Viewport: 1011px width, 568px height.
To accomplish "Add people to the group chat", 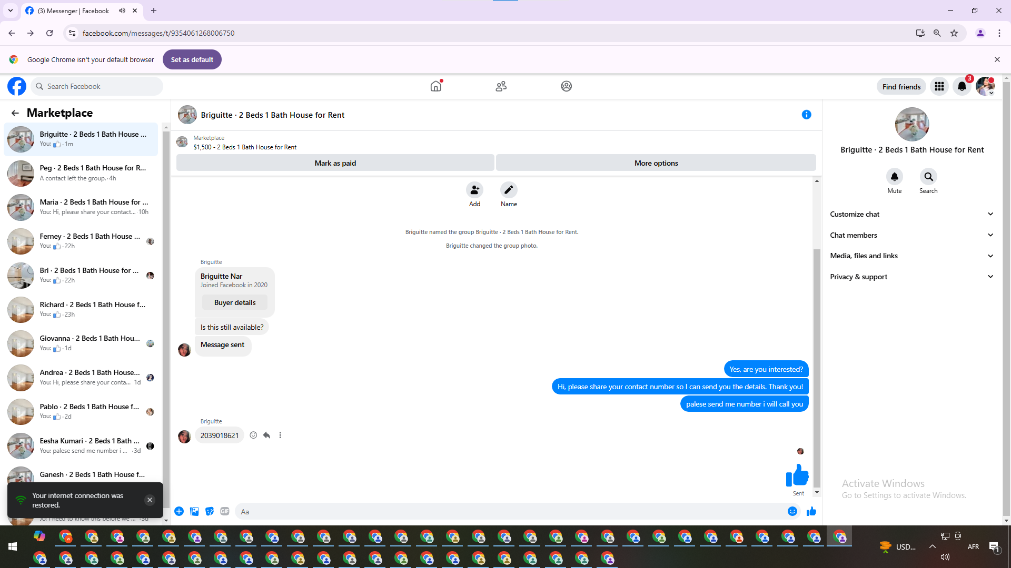I will click(x=475, y=190).
